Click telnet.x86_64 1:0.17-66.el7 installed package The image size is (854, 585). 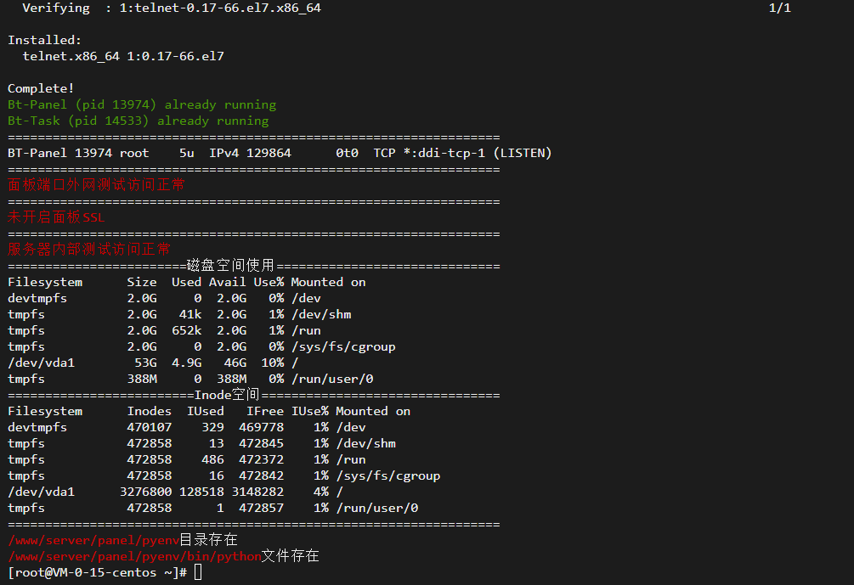pyautogui.click(x=123, y=56)
